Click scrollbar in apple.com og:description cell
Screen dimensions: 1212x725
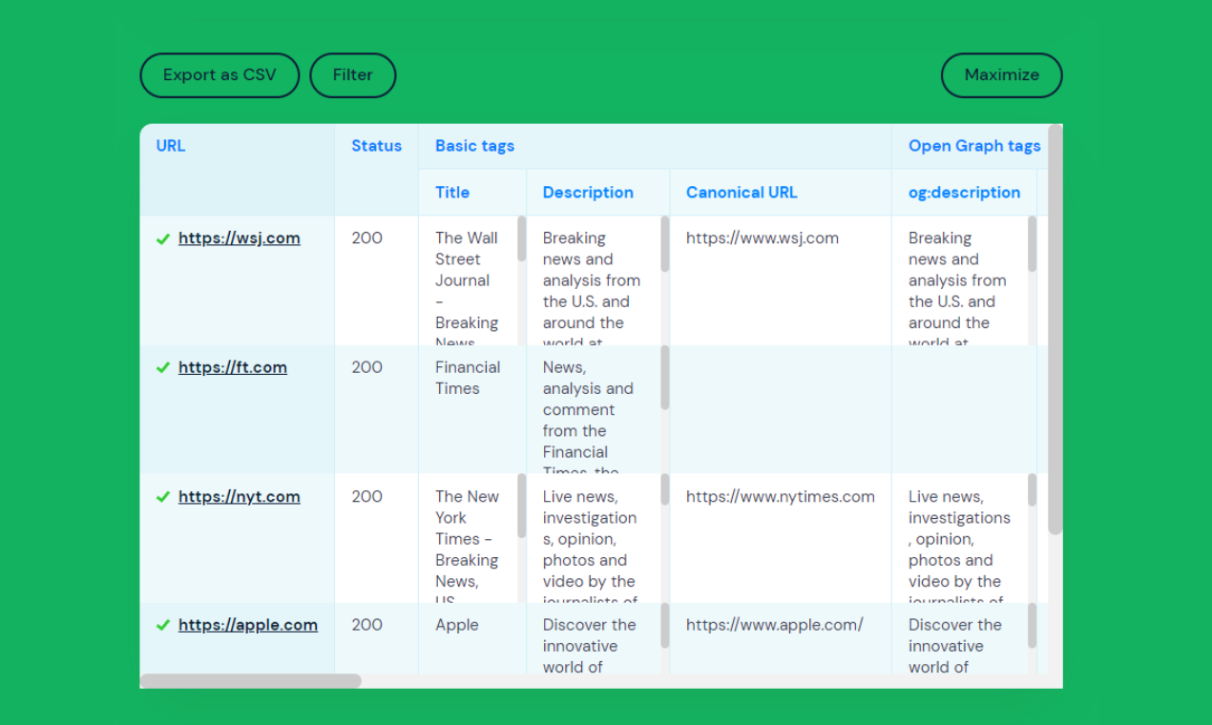pyautogui.click(x=1032, y=626)
